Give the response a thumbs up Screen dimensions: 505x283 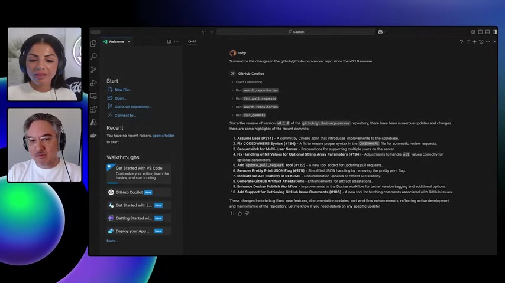tap(239, 213)
